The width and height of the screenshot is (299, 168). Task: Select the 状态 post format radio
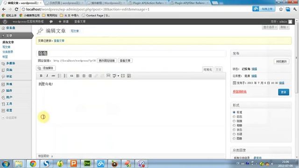point(234,130)
